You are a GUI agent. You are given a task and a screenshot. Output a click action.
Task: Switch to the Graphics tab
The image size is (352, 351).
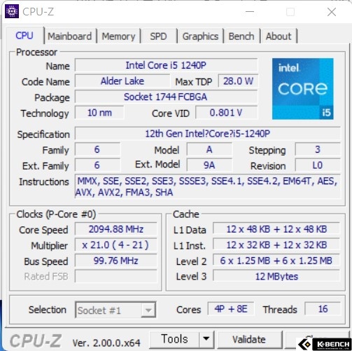200,36
